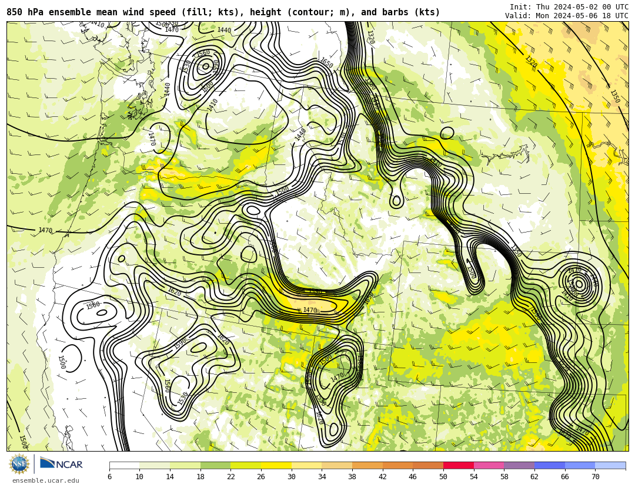Pick the 30–34 kts pale yellow swatch
This screenshot has height=488, width=635.
(x=306, y=465)
